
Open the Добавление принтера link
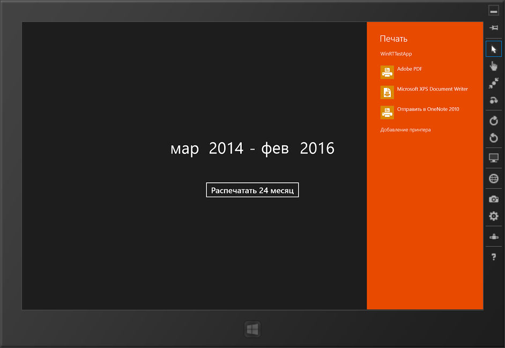pyautogui.click(x=405, y=130)
